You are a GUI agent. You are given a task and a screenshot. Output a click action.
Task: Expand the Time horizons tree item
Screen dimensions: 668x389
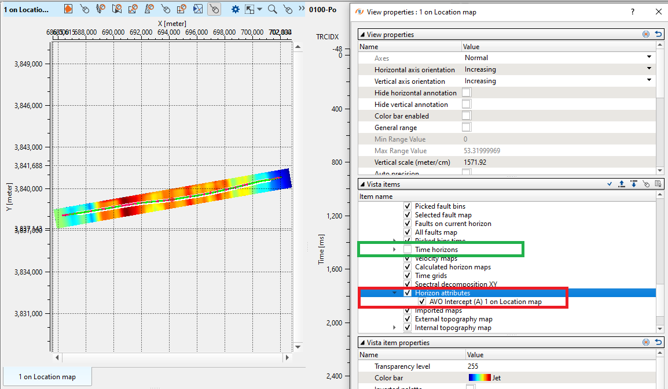click(395, 249)
